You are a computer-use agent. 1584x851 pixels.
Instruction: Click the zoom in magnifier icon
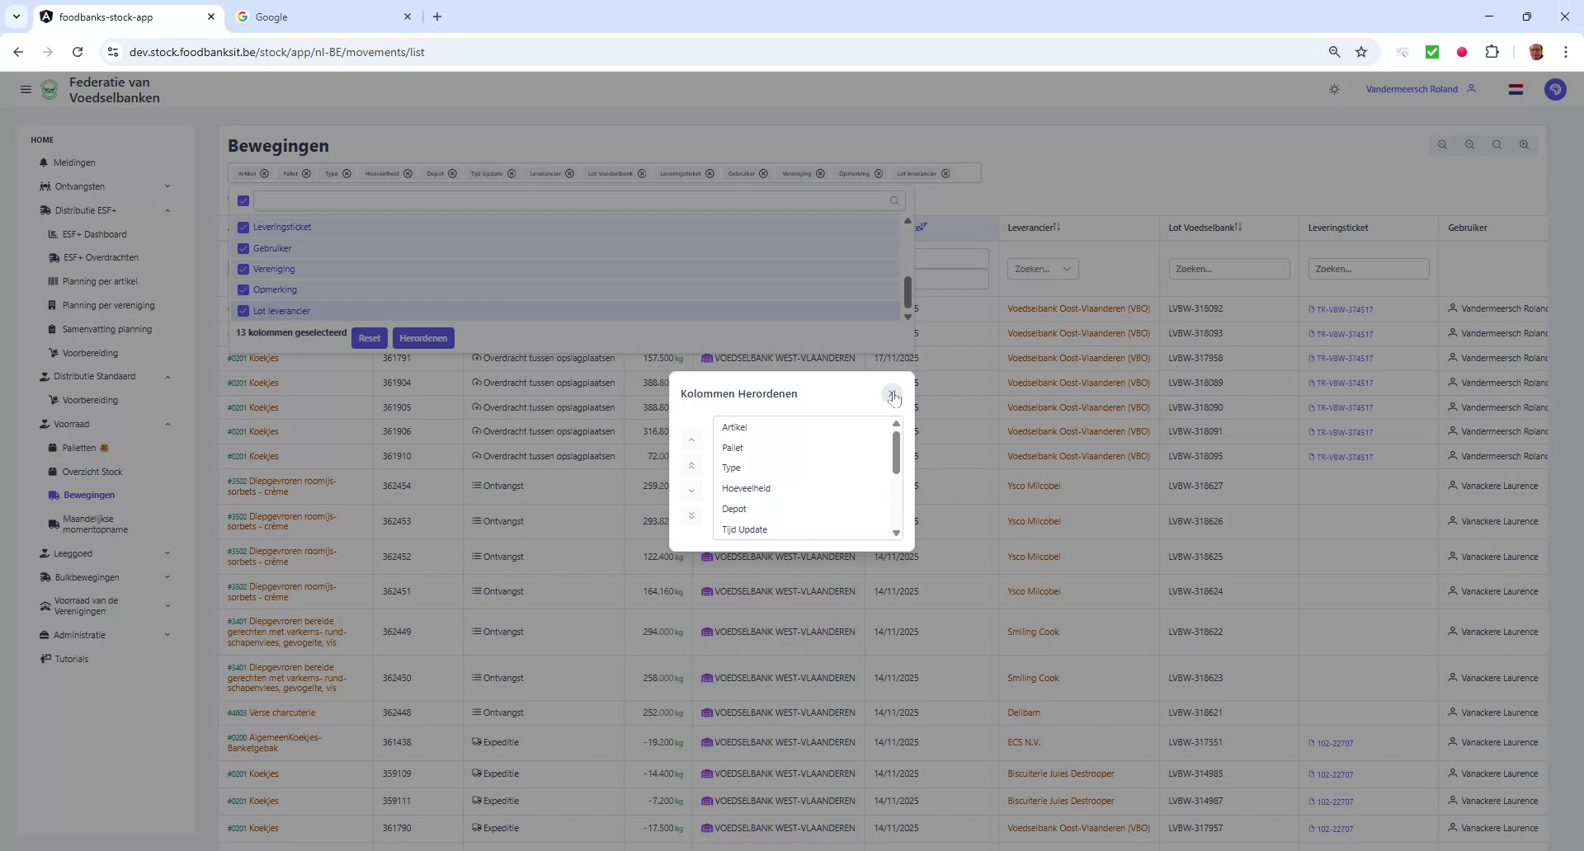[x=1524, y=145]
